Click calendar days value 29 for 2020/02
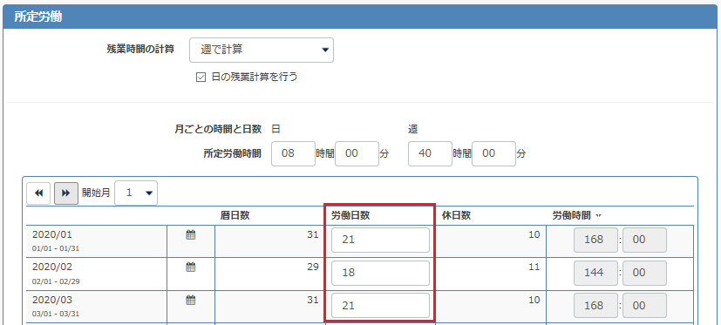721x325 pixels. 313,267
